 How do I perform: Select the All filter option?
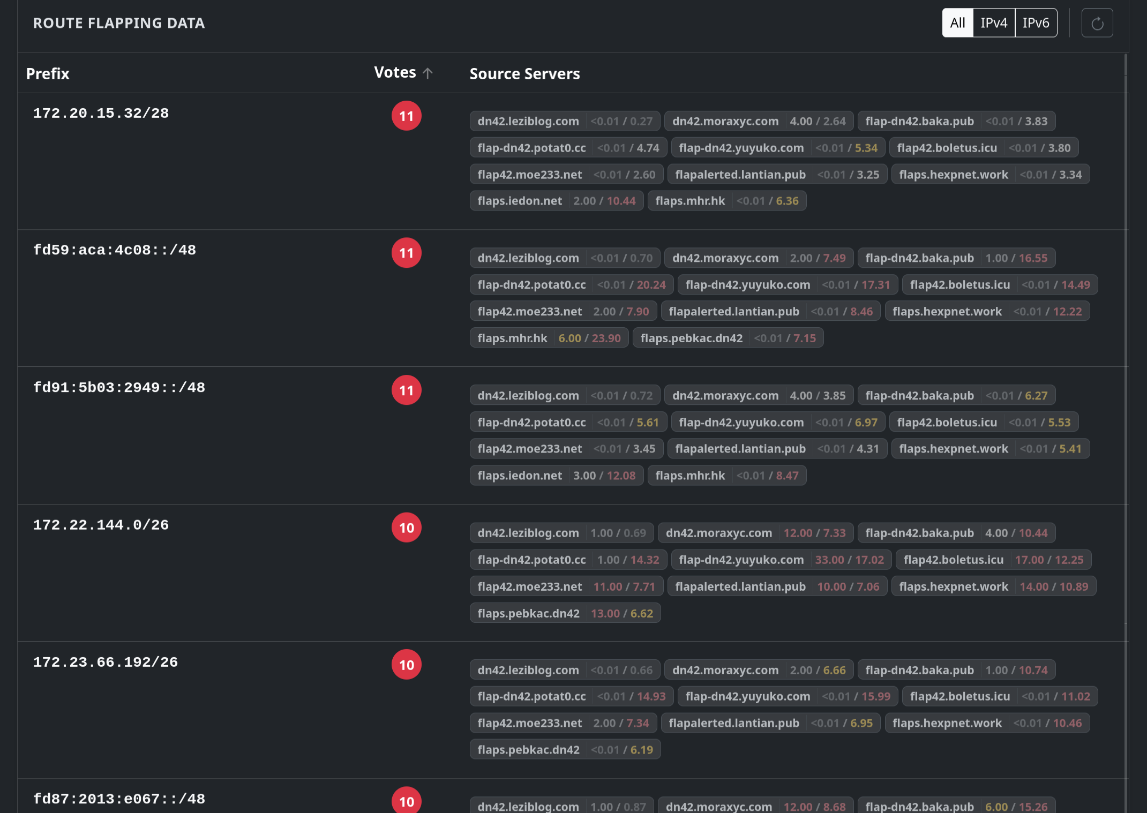[x=957, y=23]
